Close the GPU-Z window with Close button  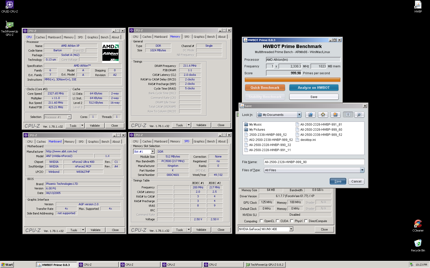(x=324, y=229)
